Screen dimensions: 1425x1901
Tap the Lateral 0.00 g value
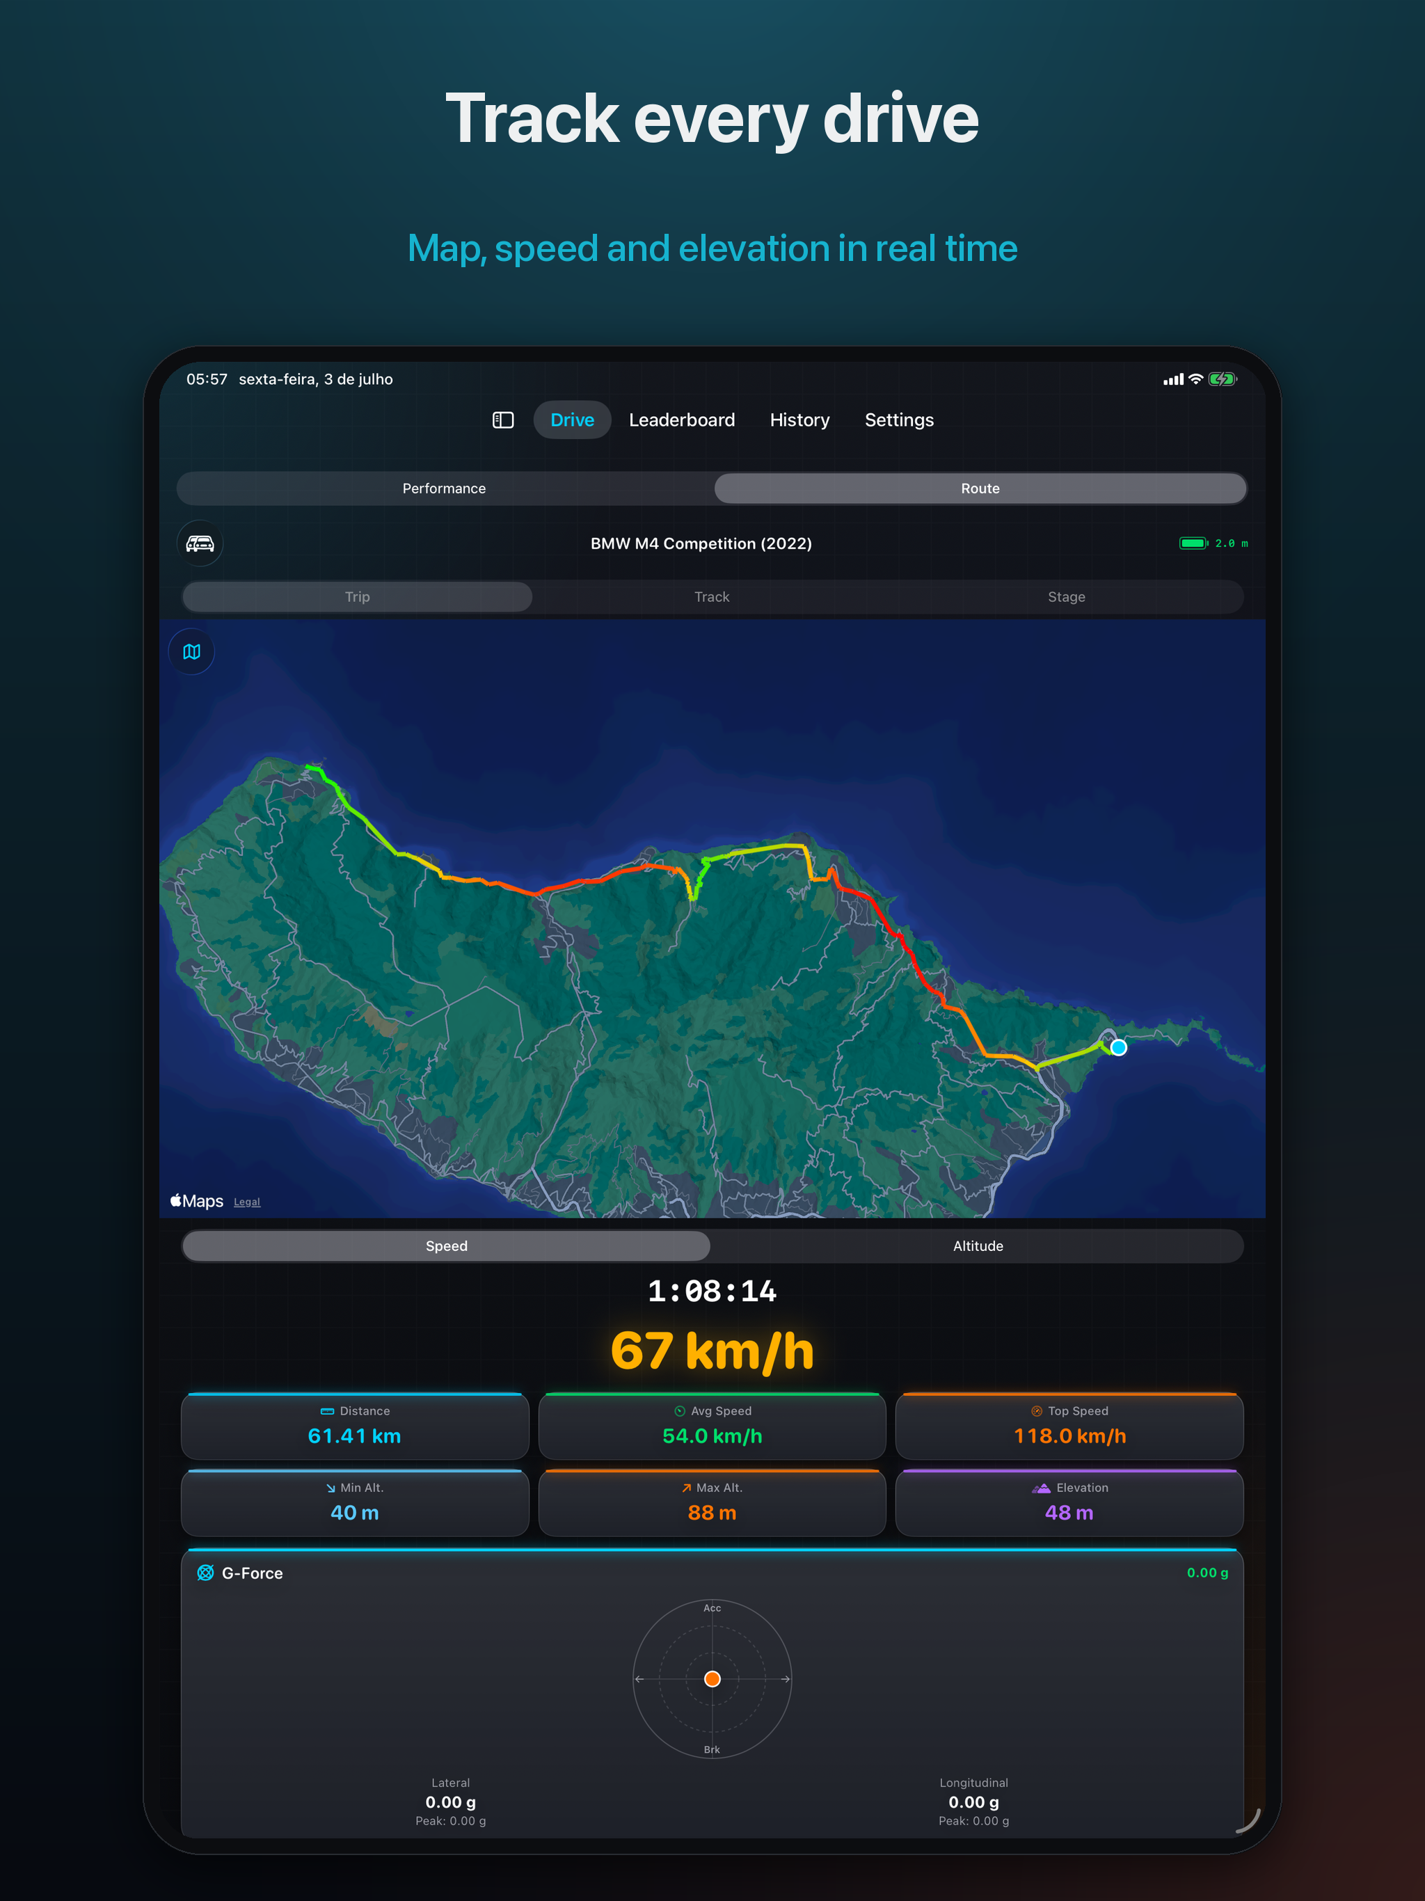450,1801
